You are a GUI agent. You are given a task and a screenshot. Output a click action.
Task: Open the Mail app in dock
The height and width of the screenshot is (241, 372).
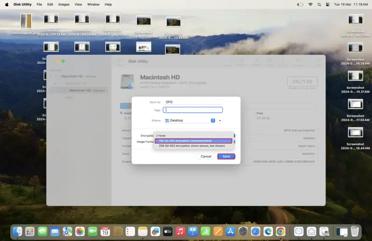click(55, 232)
